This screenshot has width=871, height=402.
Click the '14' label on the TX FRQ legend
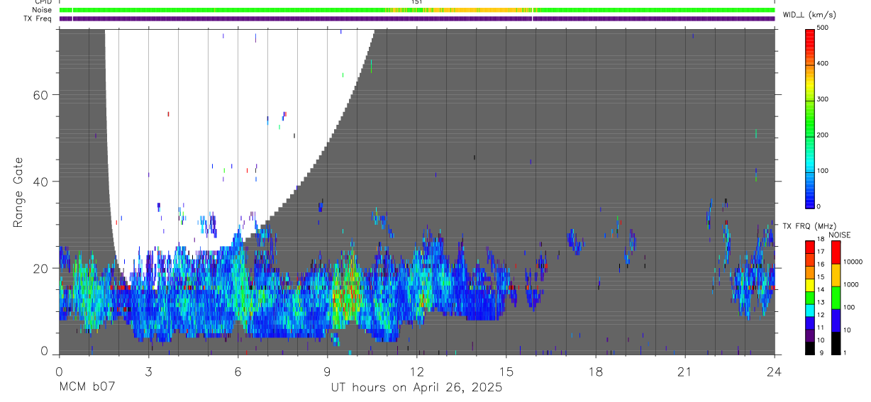click(821, 290)
